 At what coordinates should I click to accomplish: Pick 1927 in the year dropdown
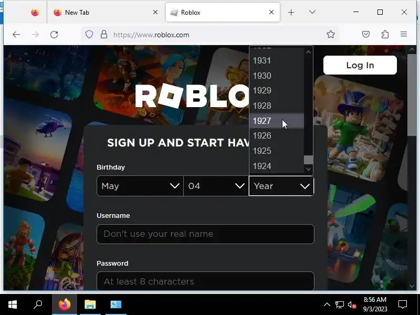coord(277,121)
